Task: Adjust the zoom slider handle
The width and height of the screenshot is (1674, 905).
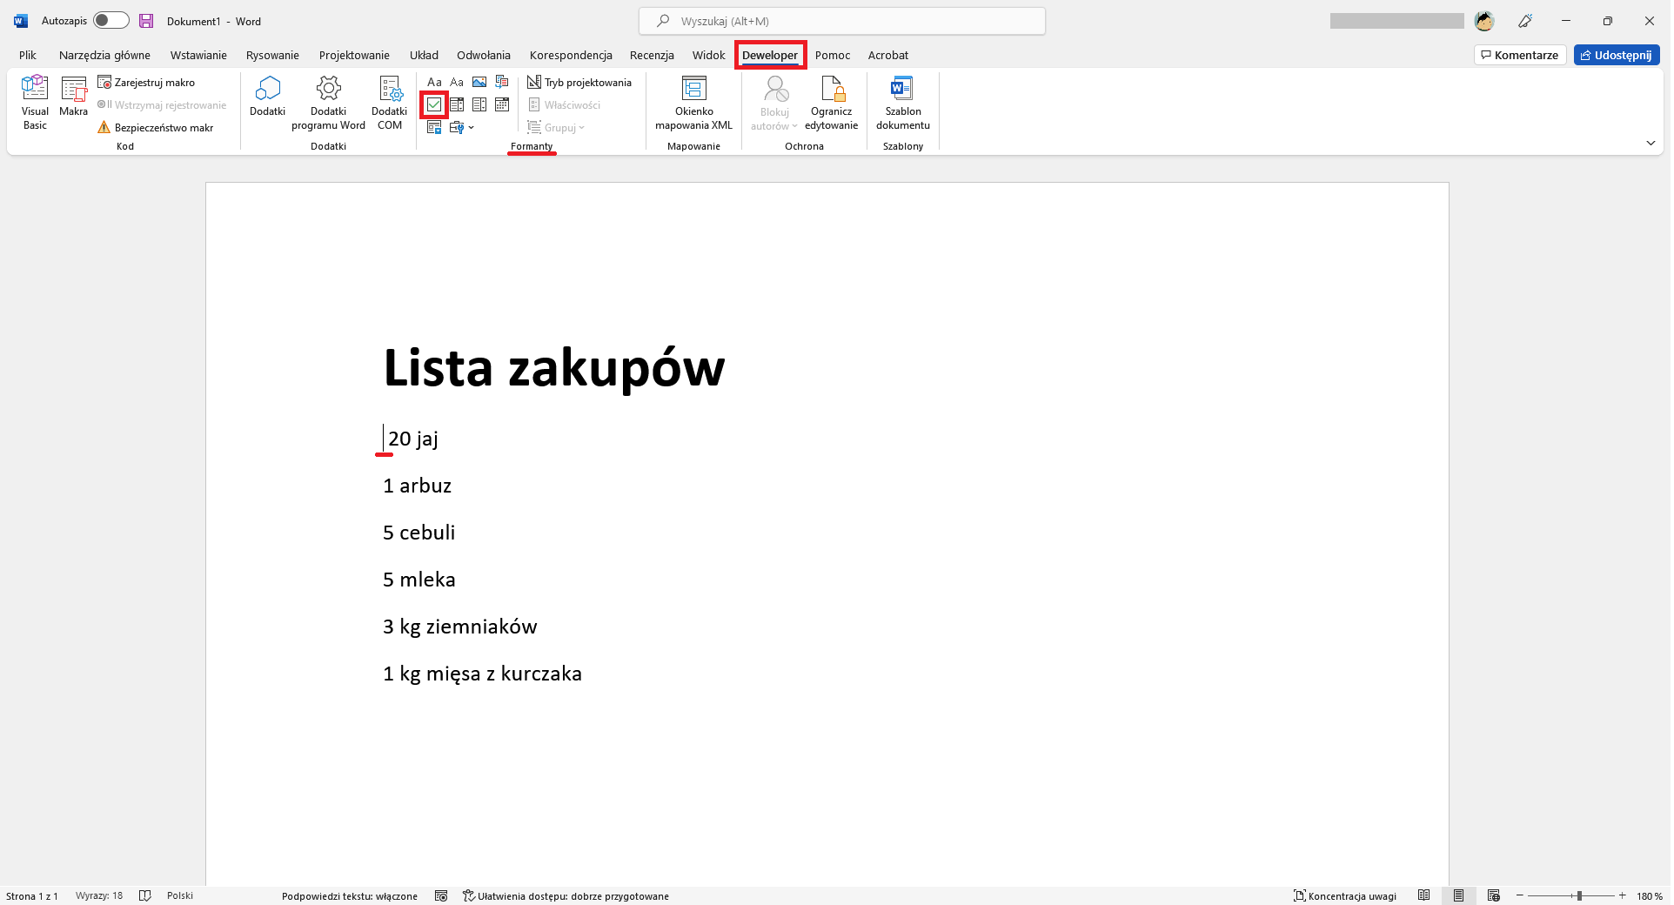Action: 1579,895
